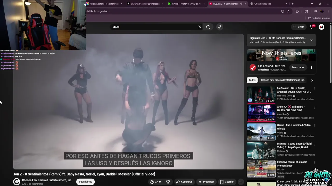The image size is (332, 186).
Task: Open Todos los favoritos bookmarks folder
Action: click(x=319, y=18)
